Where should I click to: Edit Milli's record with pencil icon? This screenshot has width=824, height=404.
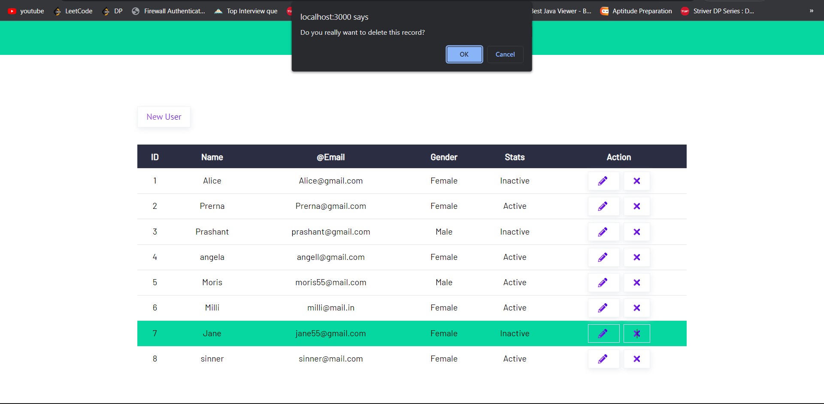[x=603, y=308]
